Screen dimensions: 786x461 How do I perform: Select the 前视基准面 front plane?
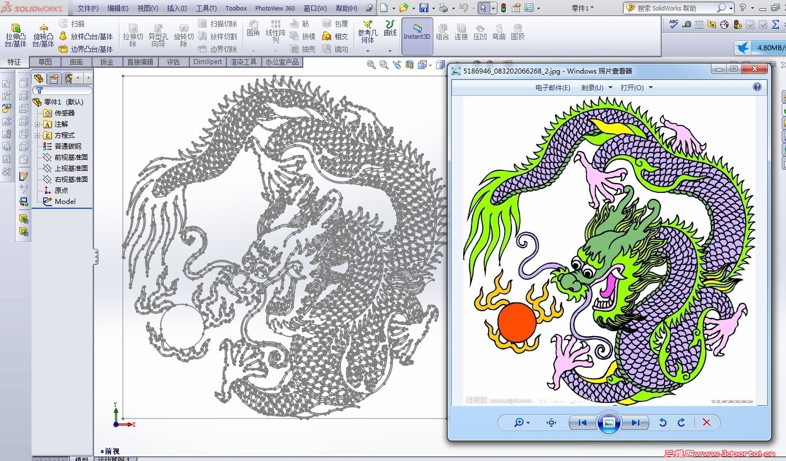tap(66, 157)
